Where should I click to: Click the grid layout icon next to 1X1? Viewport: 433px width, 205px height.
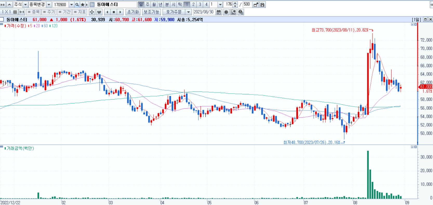click(15, 12)
